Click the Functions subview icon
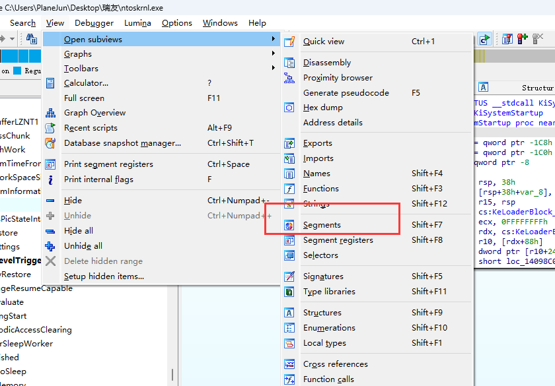 click(x=289, y=189)
